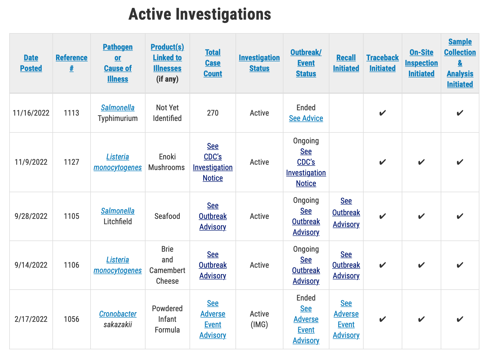Screen dimensions: 485x353
Task: Select the Investigation Status header link
Action: (x=259, y=63)
